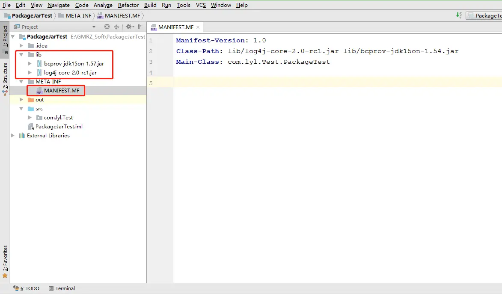Open the Window menu

(221, 5)
